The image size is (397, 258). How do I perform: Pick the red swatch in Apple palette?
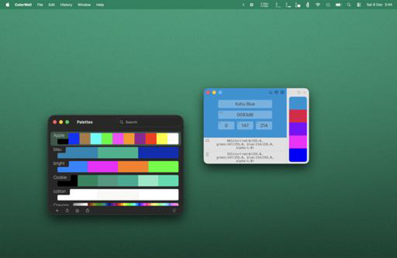151,139
